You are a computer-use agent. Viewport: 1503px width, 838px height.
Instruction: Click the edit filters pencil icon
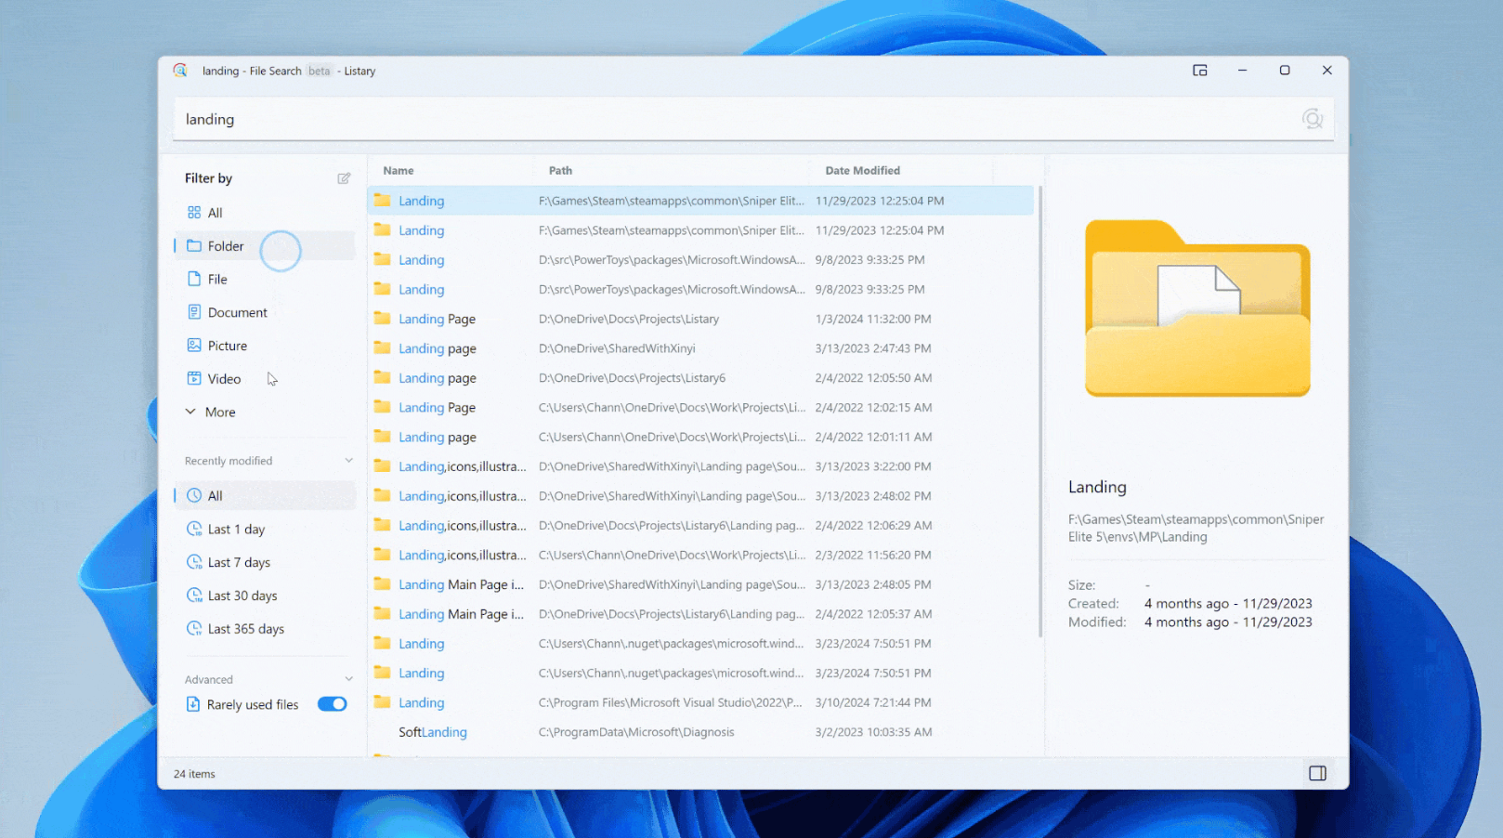tap(344, 178)
